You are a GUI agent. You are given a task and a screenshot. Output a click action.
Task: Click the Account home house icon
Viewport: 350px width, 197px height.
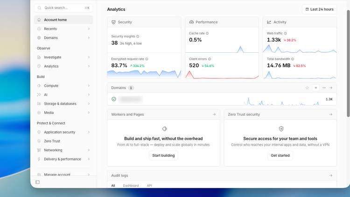point(39,20)
